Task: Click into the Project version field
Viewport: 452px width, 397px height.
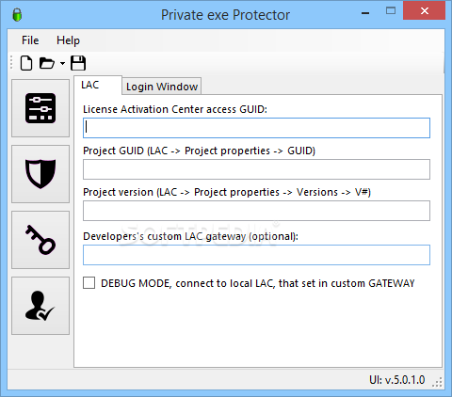Action: tap(256, 211)
